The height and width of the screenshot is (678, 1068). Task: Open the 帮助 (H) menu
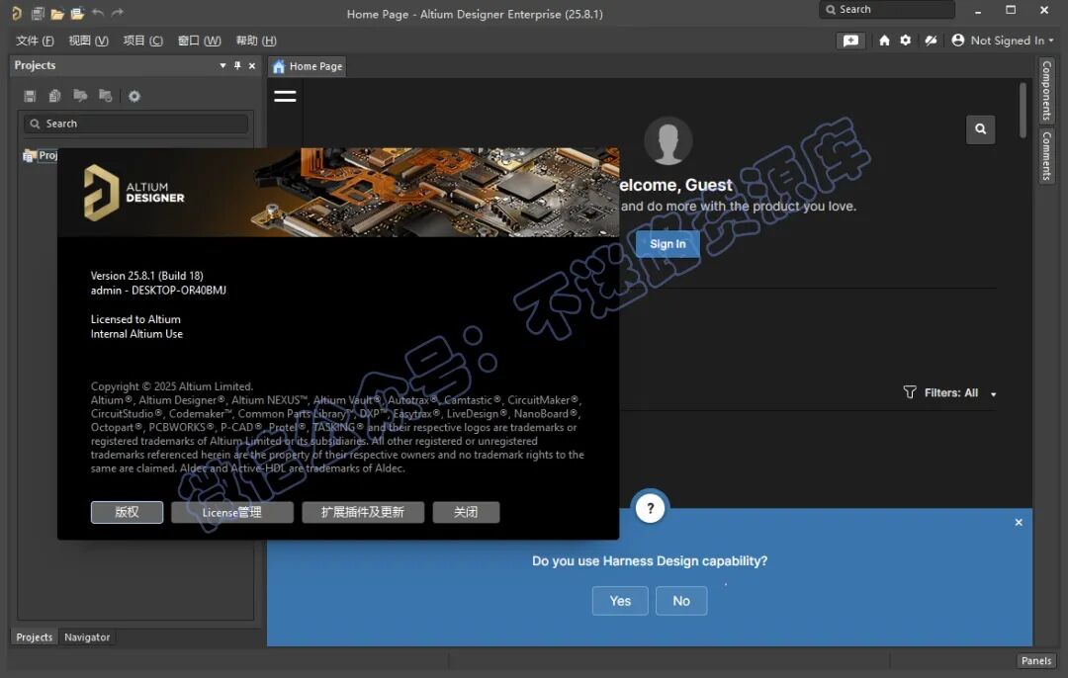pos(256,41)
